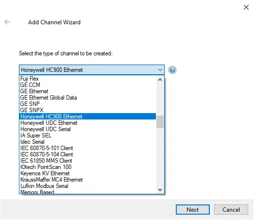Select Fuji Flex from the list

coord(87,79)
